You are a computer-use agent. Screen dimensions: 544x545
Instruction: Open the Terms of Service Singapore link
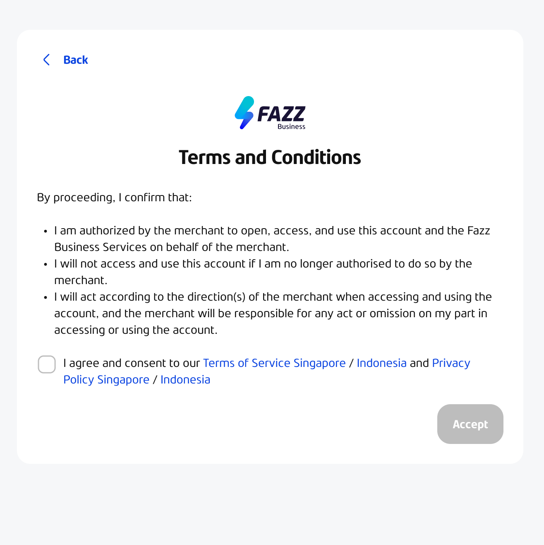tap(274, 363)
